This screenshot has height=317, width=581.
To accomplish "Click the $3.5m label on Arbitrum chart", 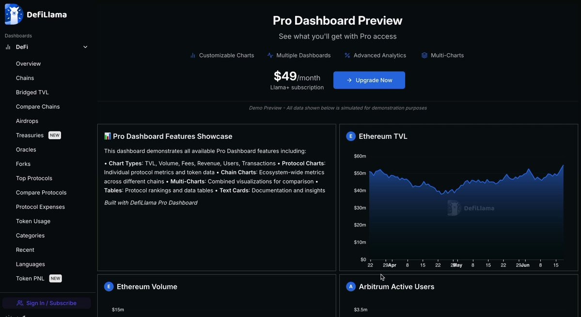I will coord(360,310).
